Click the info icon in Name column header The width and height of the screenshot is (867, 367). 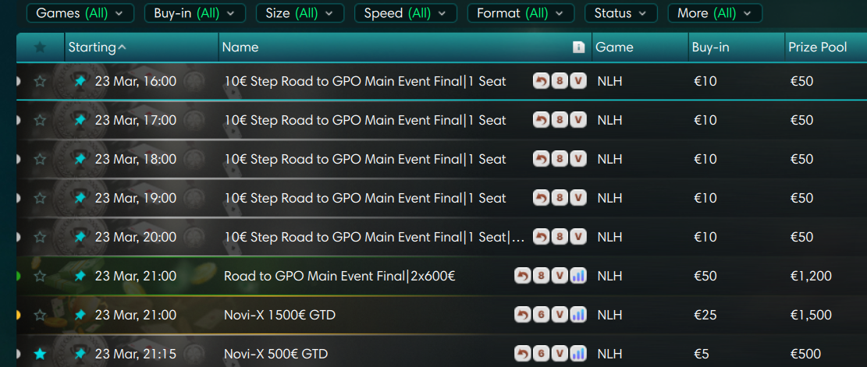pos(578,48)
